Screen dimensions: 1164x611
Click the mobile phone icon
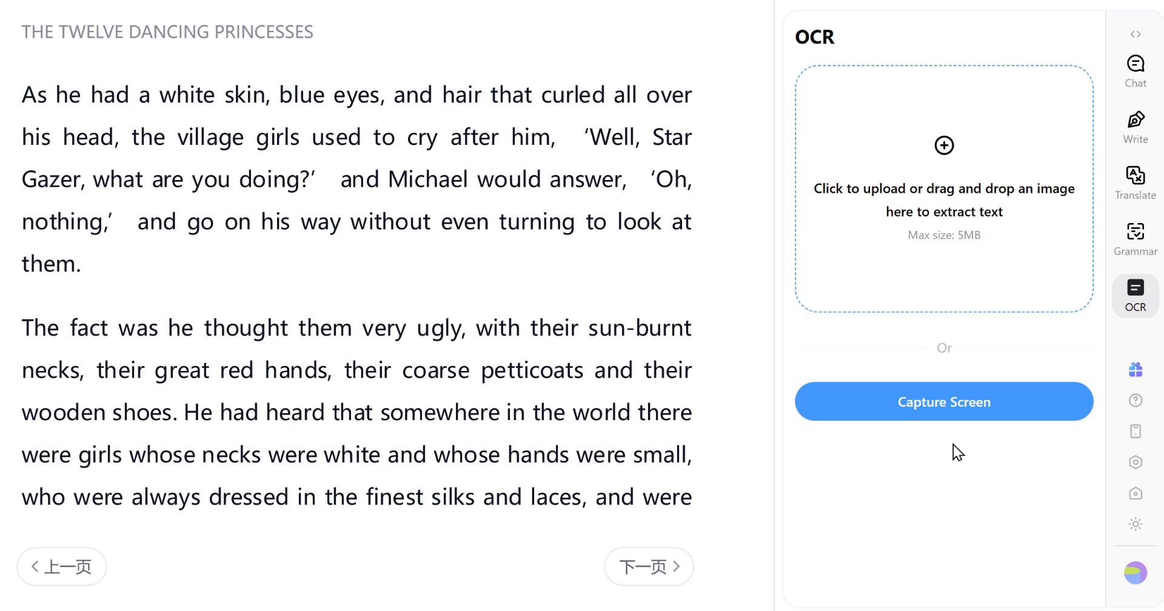click(1136, 432)
